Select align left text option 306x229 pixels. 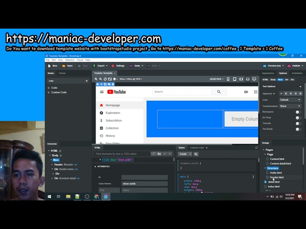tap(286, 94)
